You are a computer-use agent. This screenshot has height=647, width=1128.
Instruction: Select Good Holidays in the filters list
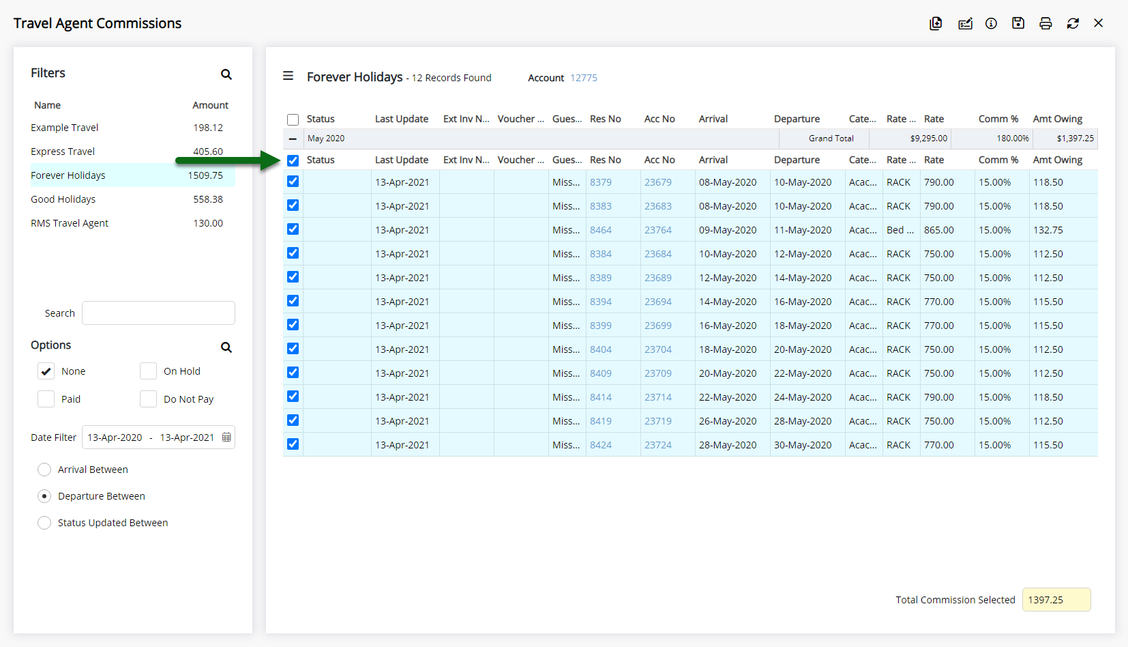pos(133,199)
